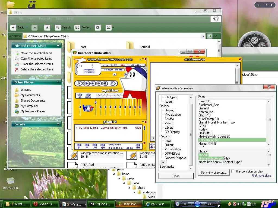The width and height of the screenshot is (278, 208).
Task: Click the Close button in Winamp Preferences
Action: point(176,176)
